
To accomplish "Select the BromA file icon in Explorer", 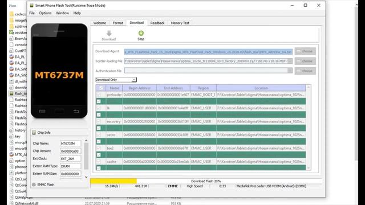I will [x=11, y=38].
